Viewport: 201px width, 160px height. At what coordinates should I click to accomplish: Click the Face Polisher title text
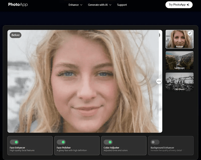(64, 147)
